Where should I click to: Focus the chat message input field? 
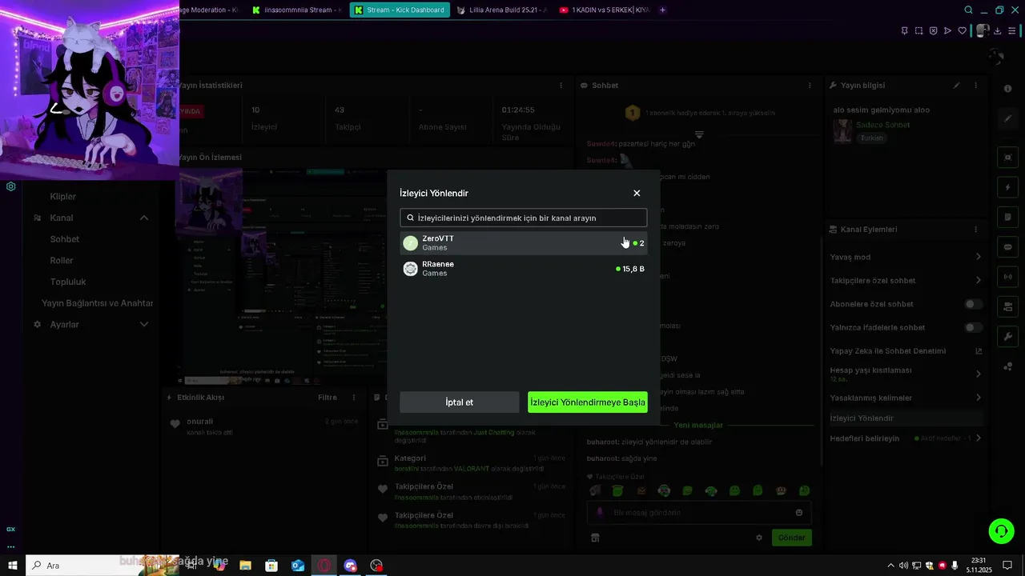click(x=699, y=513)
